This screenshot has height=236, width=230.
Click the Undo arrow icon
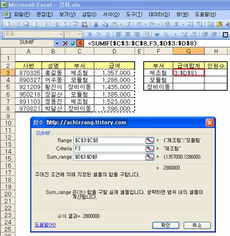[139, 24]
